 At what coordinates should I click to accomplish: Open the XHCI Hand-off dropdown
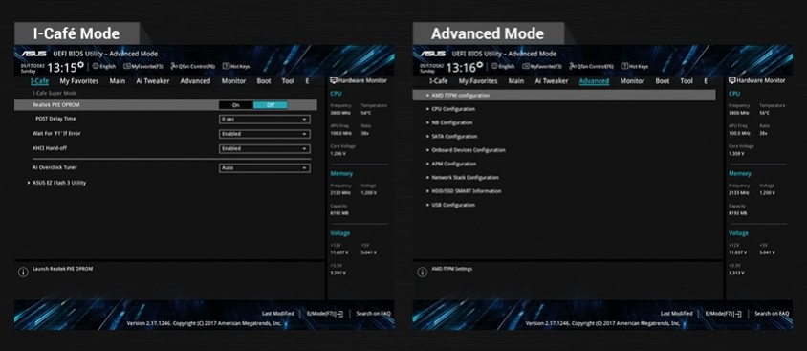point(265,149)
